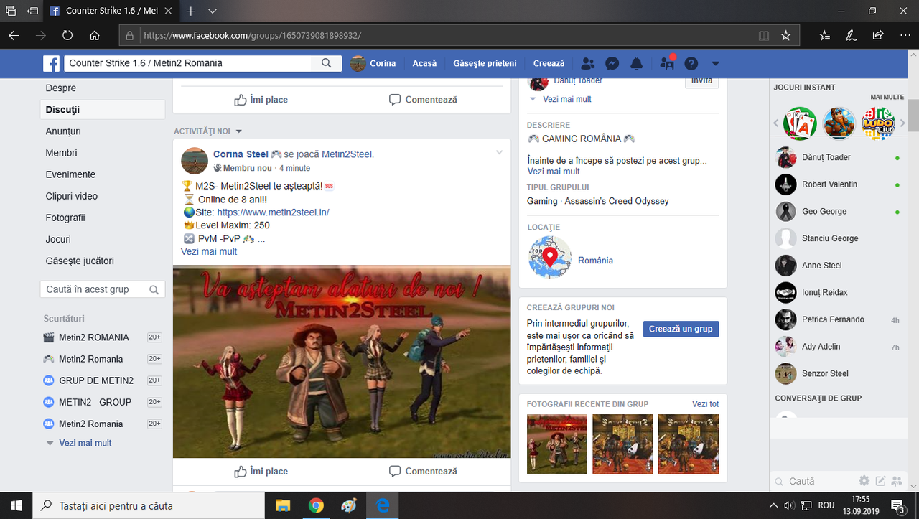Show previous instant games arrow
Image resolution: width=919 pixels, height=519 pixels.
pos(776,123)
